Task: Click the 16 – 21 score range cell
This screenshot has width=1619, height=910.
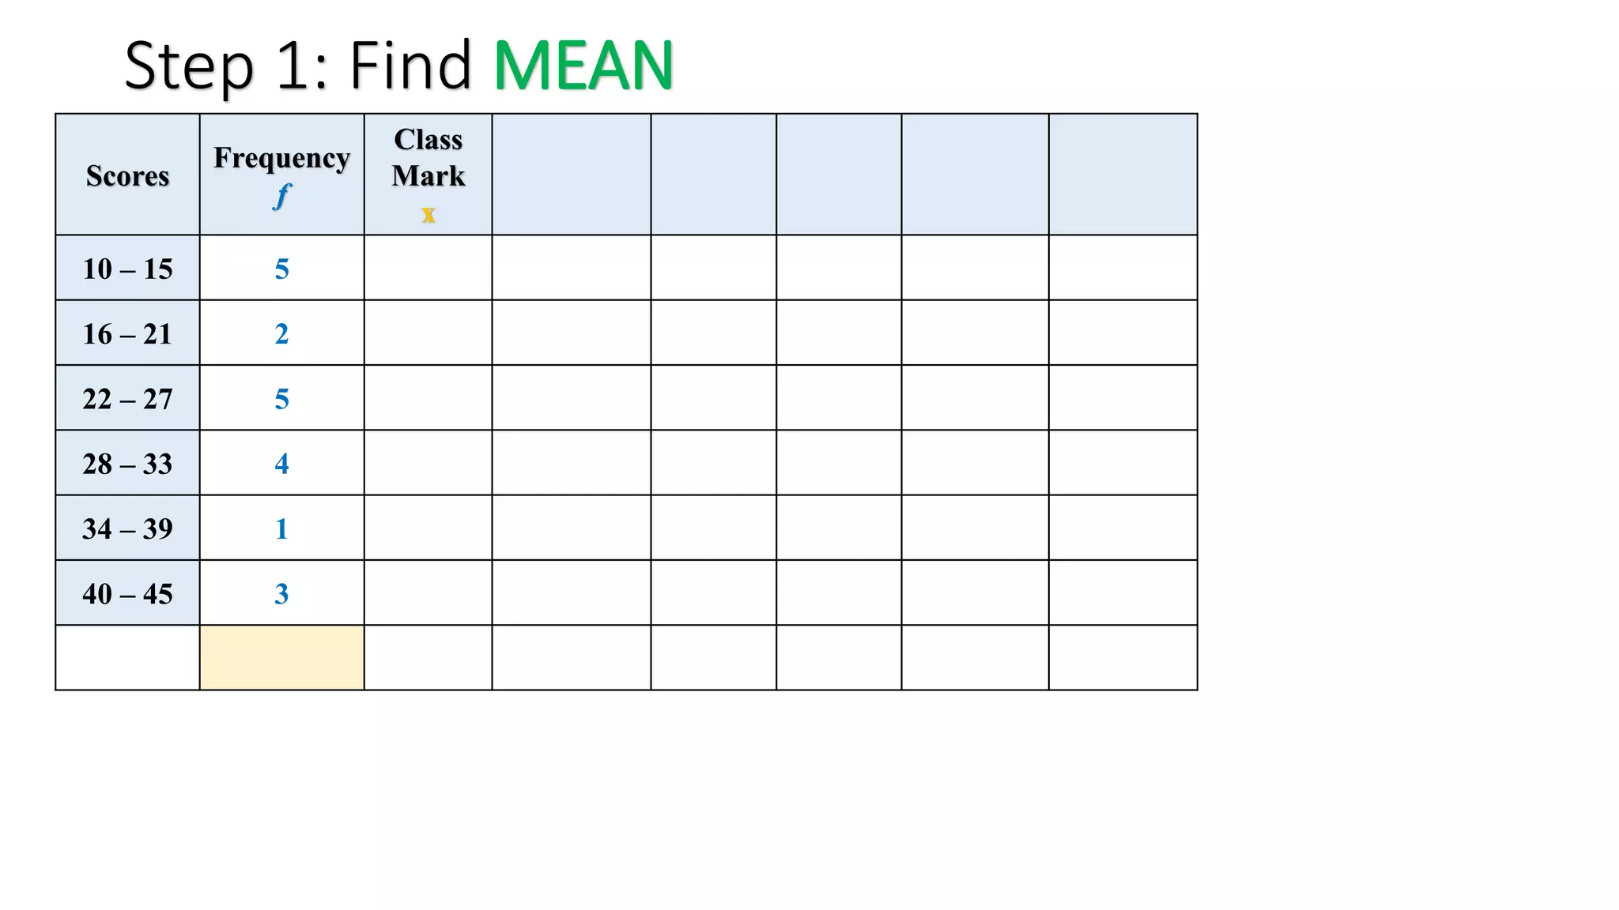Action: (x=127, y=333)
